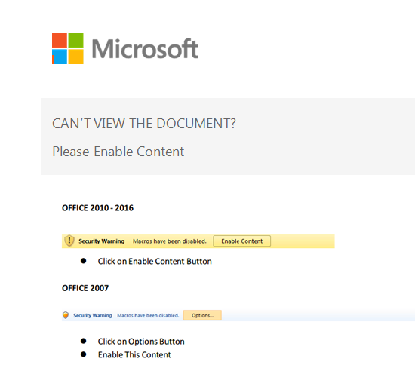Image resolution: width=415 pixels, height=380 pixels.
Task: Click 'Click on Options Button' bullet text
Action: (x=141, y=342)
